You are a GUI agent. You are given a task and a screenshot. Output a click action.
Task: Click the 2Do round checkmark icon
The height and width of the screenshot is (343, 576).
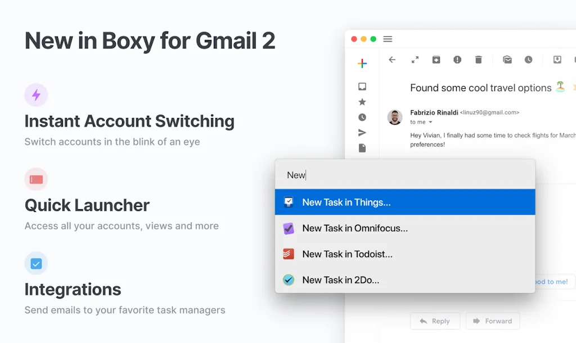289,280
